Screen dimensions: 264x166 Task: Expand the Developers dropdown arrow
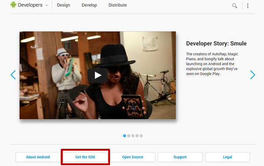[x=47, y=5]
